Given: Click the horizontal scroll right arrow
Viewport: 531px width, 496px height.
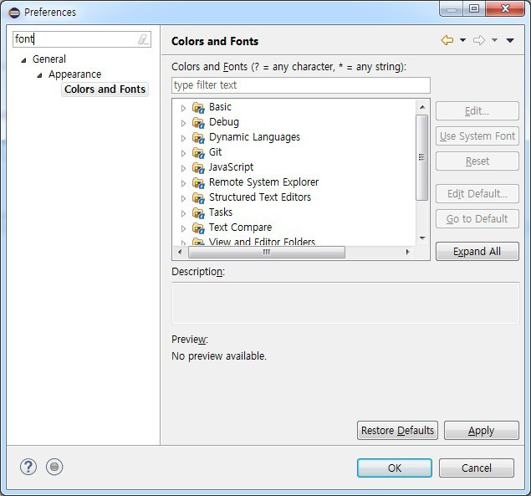Looking at the screenshot, I should [x=408, y=252].
